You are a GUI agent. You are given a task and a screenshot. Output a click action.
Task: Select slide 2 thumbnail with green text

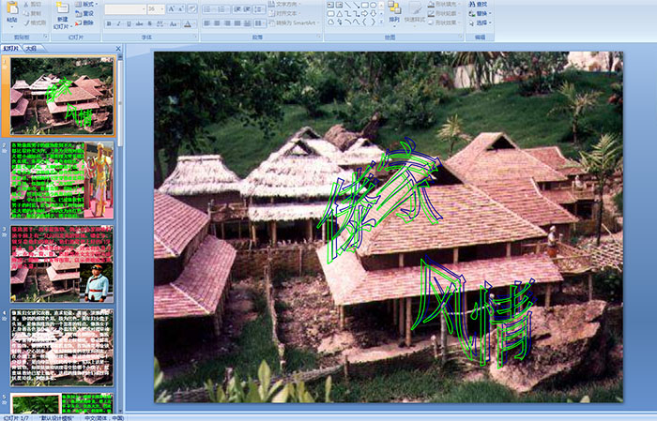pyautogui.click(x=62, y=180)
